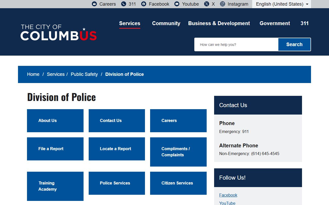Open the Contact Us tile
329x205 pixels.
[117, 121]
